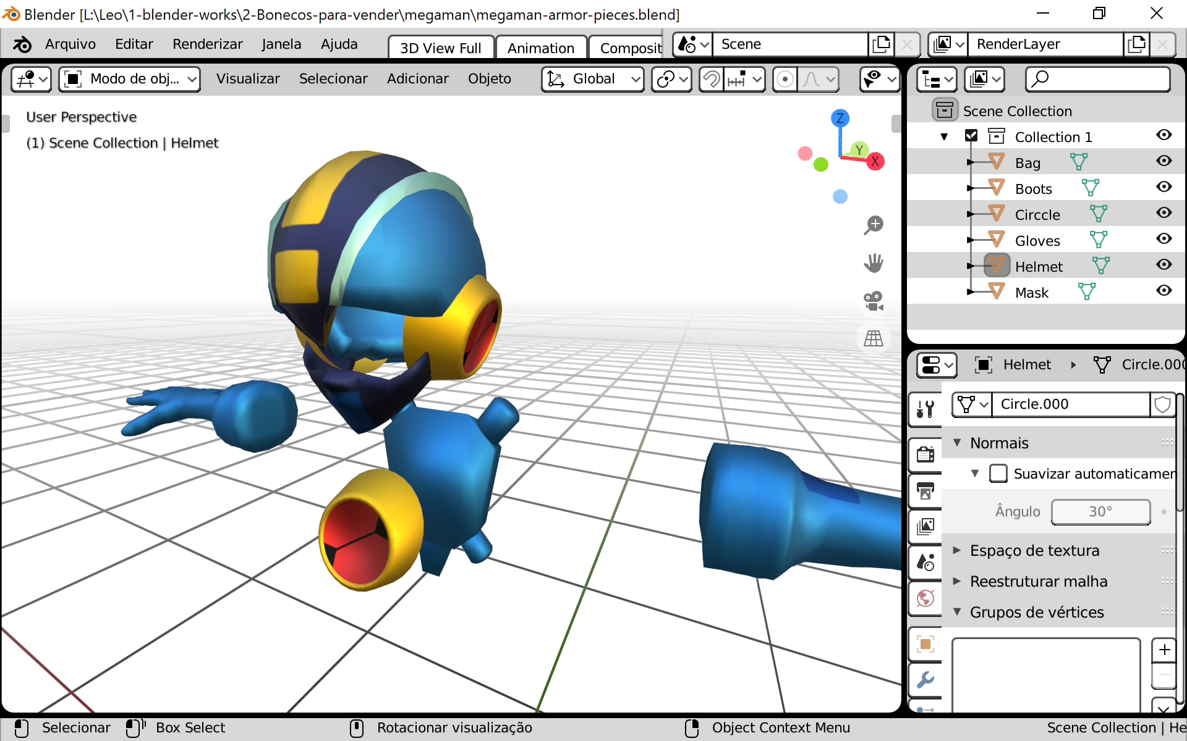Viewport: 1187px width, 741px height.
Task: Expand the Espaço de textura panel
Action: coord(1034,550)
